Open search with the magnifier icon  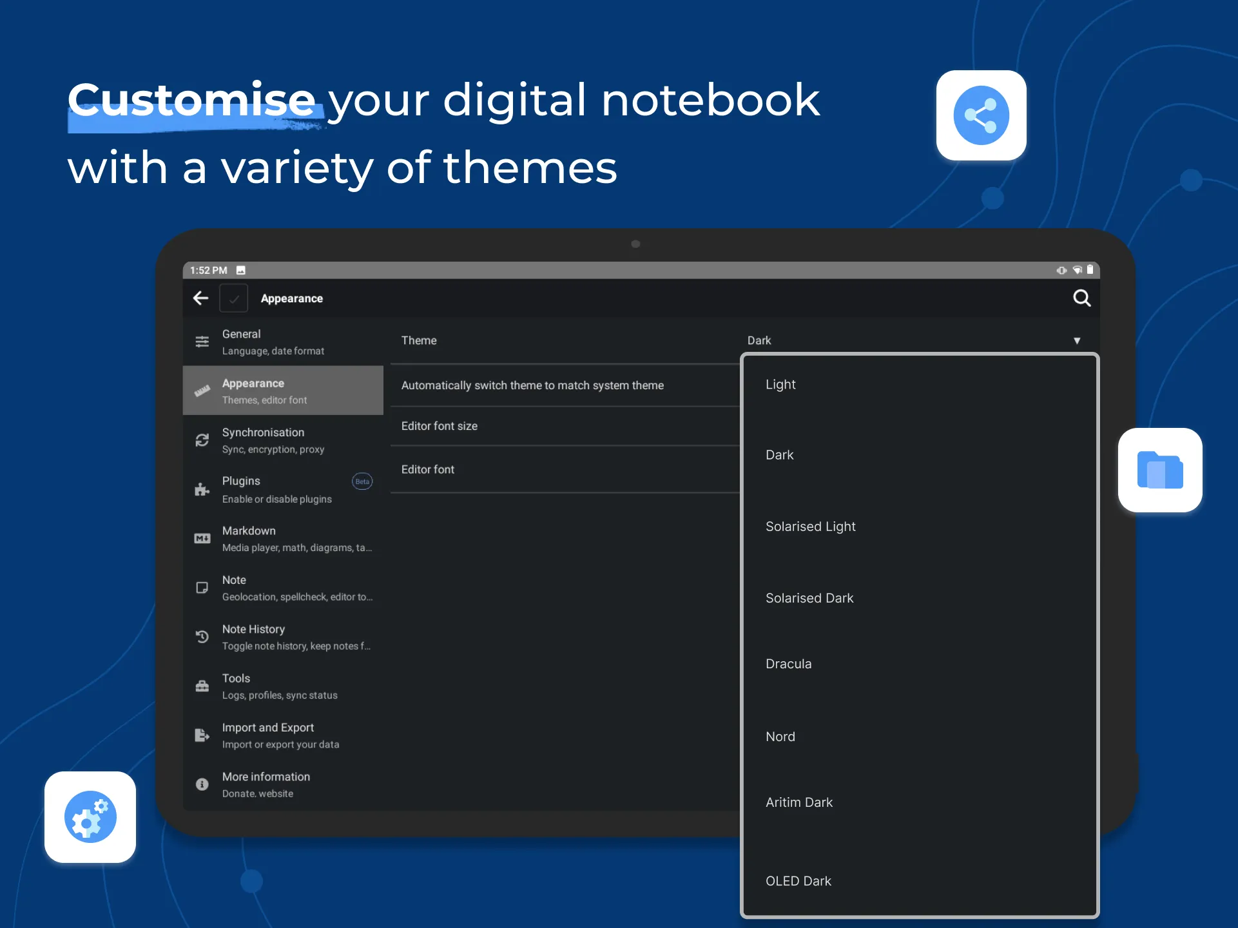(x=1081, y=298)
